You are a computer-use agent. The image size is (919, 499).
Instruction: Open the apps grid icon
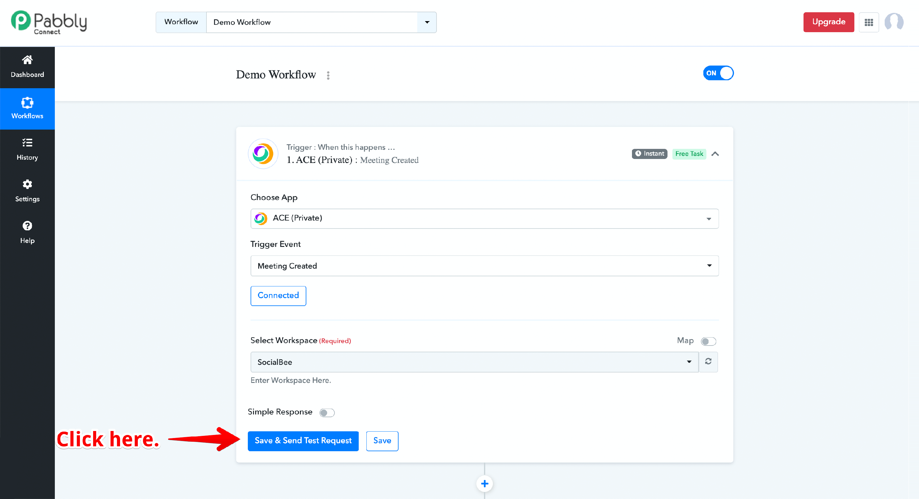[x=869, y=22]
